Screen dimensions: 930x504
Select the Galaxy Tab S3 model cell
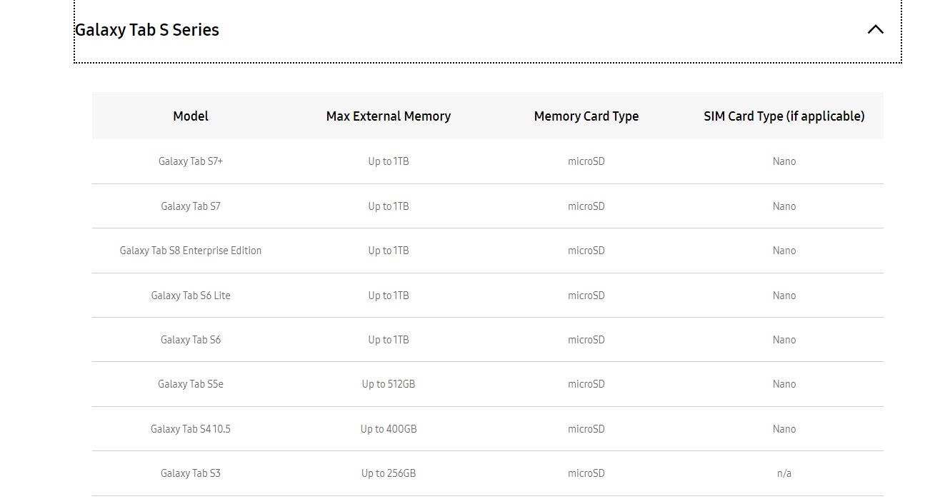[x=191, y=473]
